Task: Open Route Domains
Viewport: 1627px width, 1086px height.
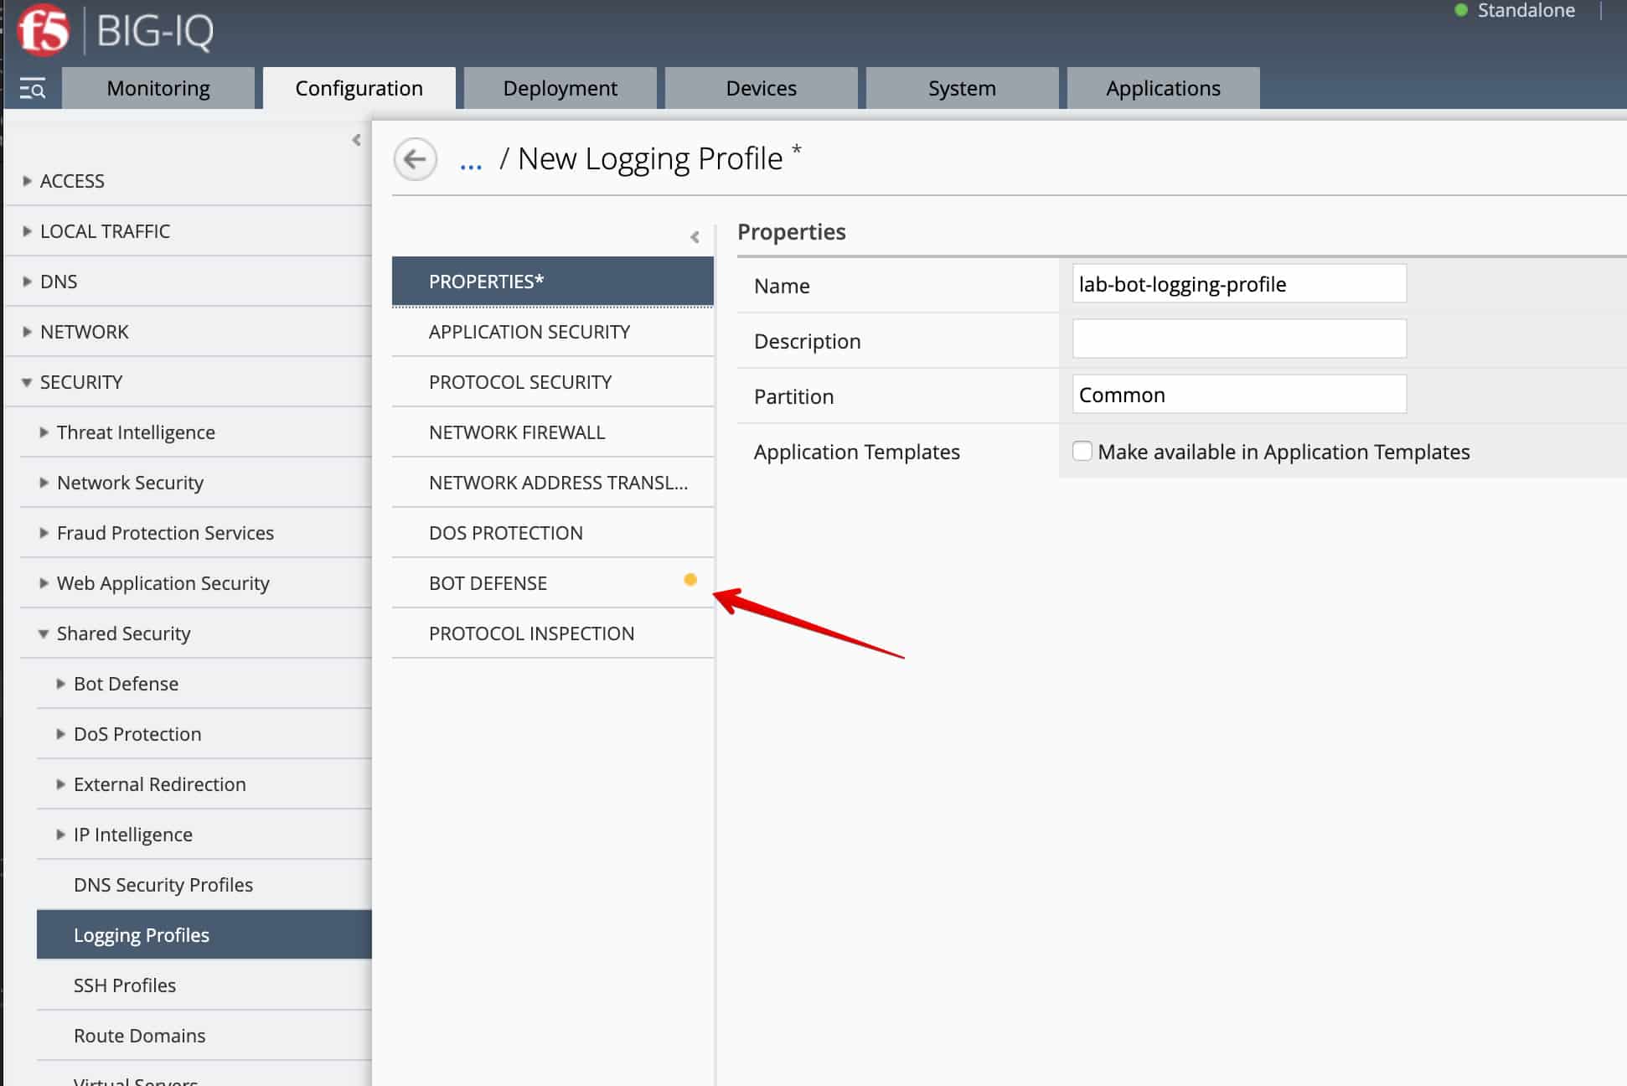Action: 204,1036
